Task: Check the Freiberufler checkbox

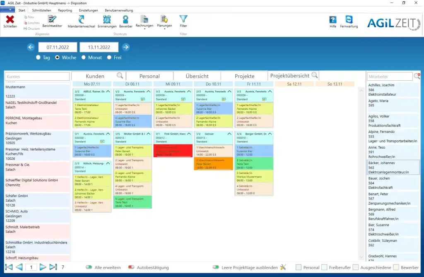Action: tap(324, 267)
